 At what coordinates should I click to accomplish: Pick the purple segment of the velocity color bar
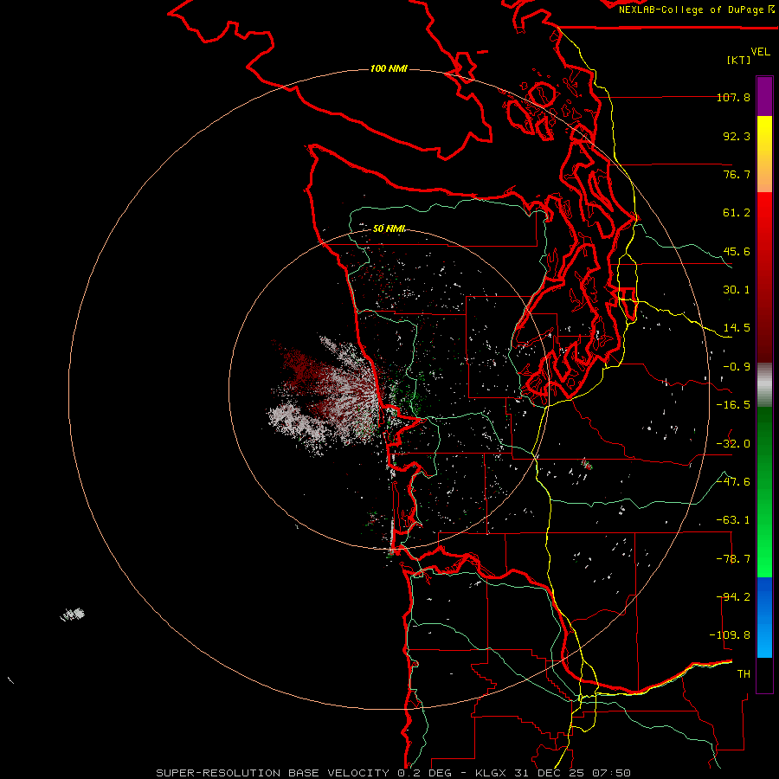pos(764,96)
